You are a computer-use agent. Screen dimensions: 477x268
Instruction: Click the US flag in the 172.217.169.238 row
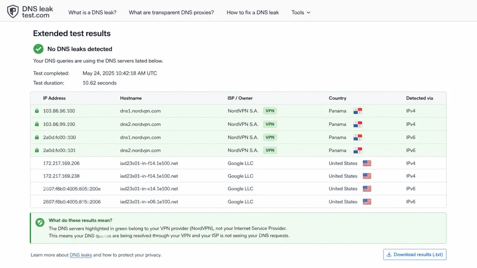pos(367,176)
